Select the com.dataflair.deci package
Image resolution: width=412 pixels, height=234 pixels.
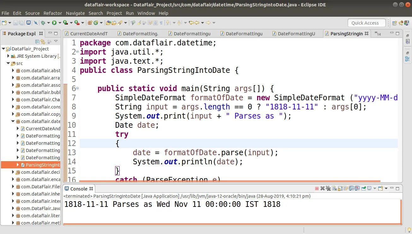click(x=40, y=172)
